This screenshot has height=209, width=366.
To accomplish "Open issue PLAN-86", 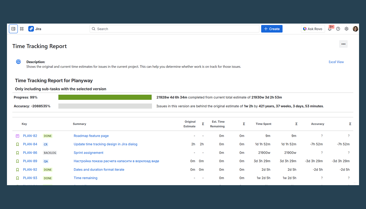I will [x=30, y=153].
